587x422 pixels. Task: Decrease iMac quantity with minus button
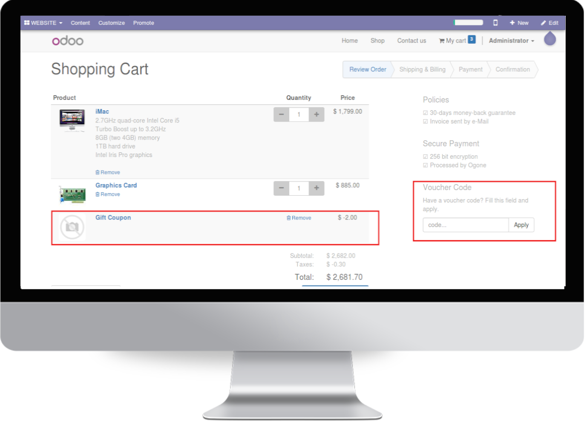click(x=281, y=114)
